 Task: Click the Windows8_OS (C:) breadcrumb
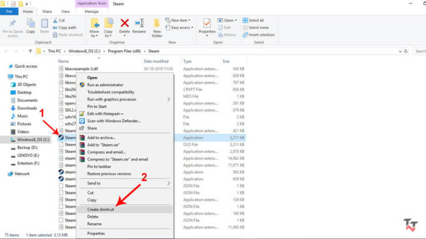84,51
